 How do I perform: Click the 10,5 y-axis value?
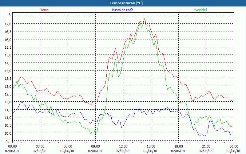point(8,125)
